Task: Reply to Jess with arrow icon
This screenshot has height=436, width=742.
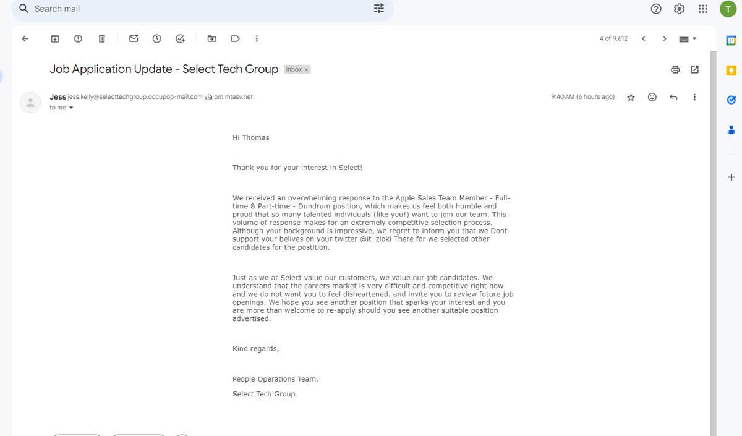Action: [673, 97]
